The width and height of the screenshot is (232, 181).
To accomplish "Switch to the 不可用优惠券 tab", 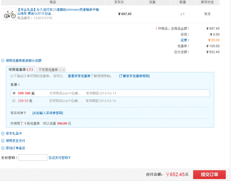I will 51,70.
